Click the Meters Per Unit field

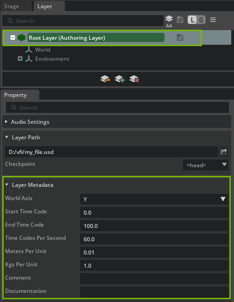click(154, 252)
